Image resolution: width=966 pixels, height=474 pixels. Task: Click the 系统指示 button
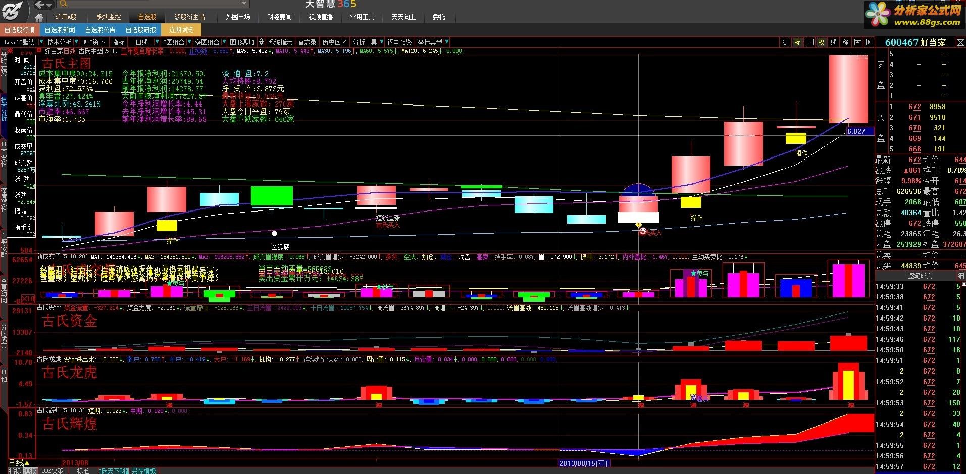pos(280,42)
